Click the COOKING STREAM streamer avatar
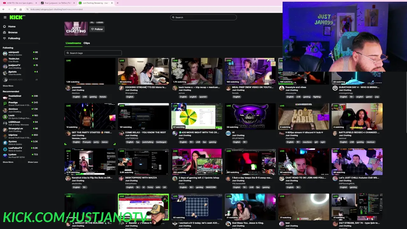This screenshot has width=407, height=229. (x=121, y=88)
